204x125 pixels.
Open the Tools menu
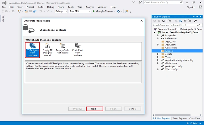tap(71, 7)
